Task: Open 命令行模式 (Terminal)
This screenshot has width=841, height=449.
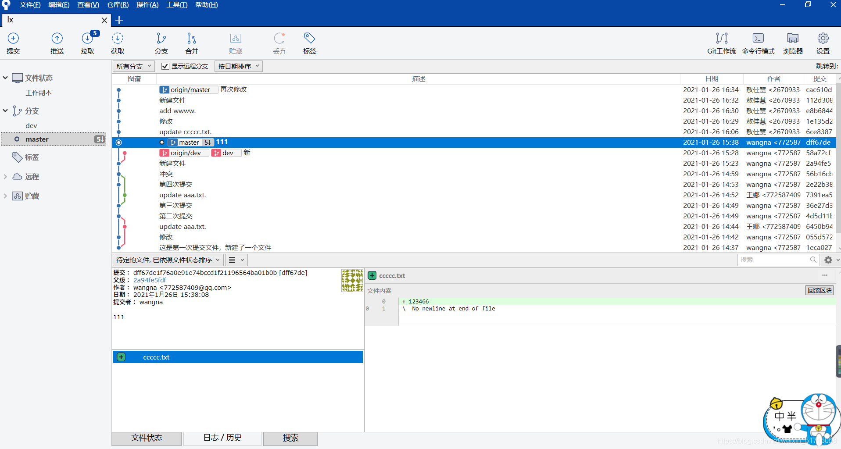Action: 758,43
